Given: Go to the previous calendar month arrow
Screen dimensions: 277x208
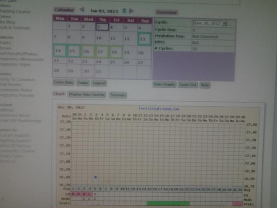Looking at the screenshot, I should coord(81,10).
